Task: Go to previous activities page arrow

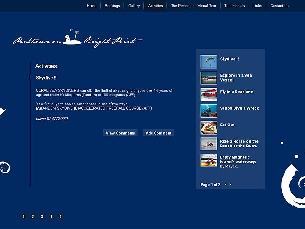Action: [x=225, y=185]
